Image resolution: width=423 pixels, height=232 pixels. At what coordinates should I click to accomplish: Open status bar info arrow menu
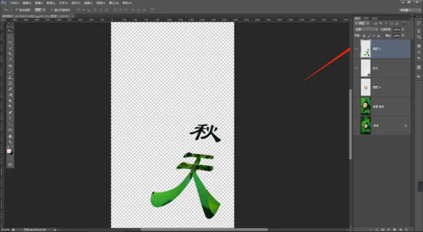(55, 230)
